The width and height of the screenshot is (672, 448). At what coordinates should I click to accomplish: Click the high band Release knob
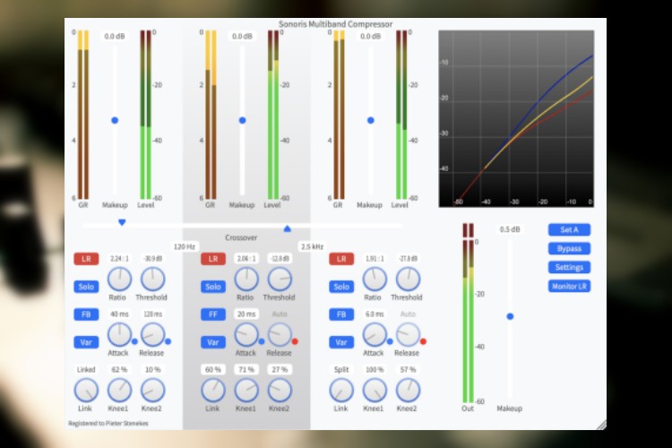(x=408, y=335)
